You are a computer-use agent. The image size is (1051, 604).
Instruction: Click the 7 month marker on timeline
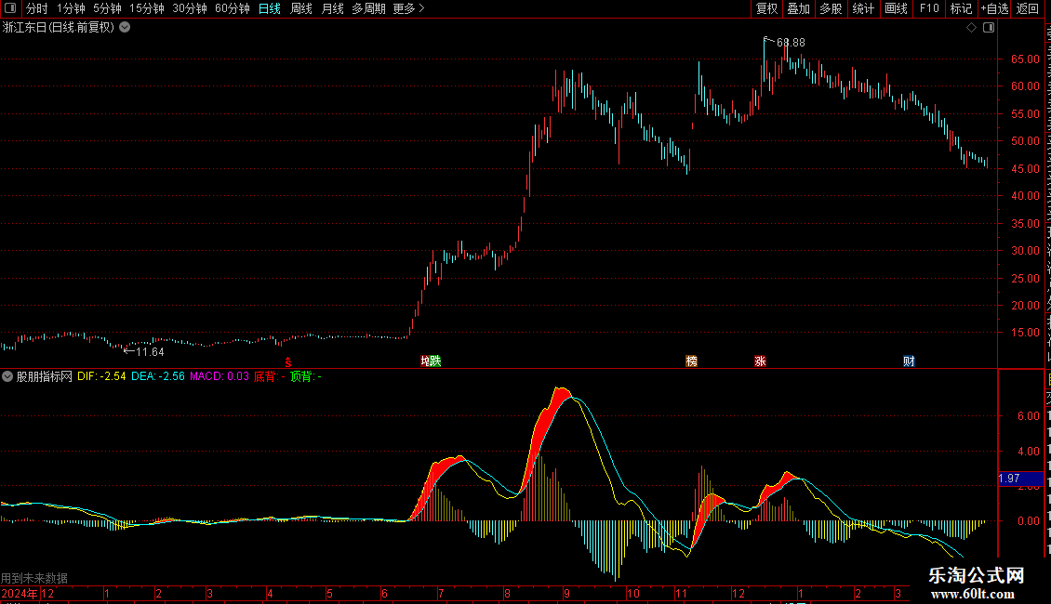pos(441,593)
